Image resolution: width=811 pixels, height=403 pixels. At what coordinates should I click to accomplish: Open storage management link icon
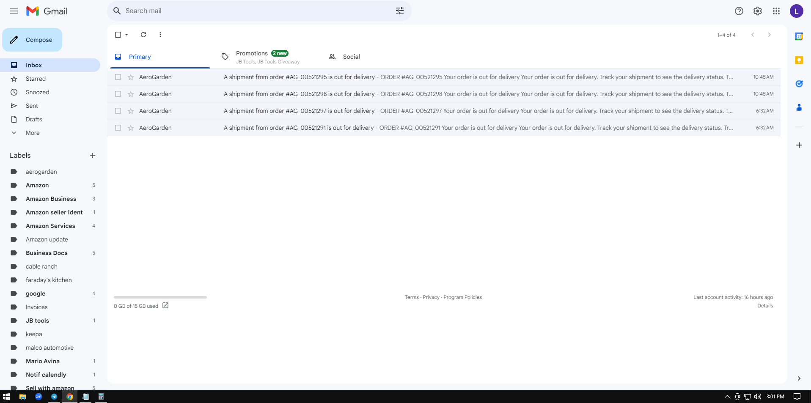[x=165, y=305]
